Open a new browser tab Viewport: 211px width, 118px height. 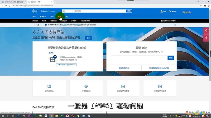click(56, 2)
